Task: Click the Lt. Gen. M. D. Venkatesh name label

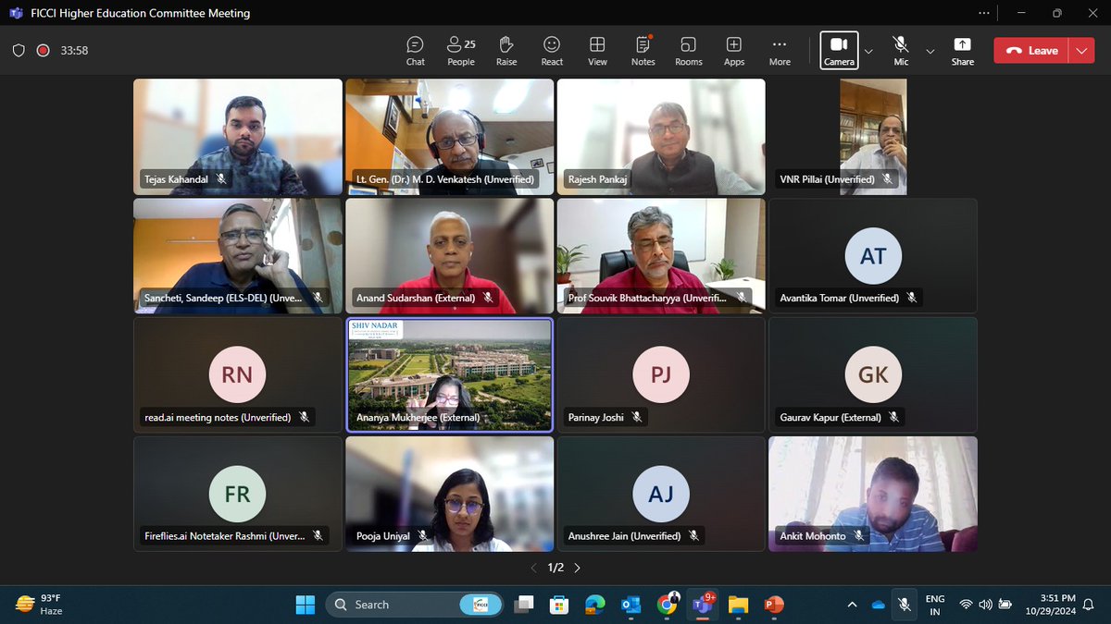Action: click(x=445, y=179)
